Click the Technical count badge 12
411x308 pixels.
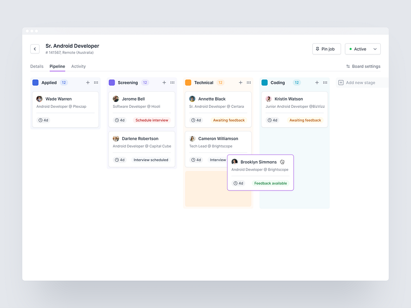pos(220,83)
